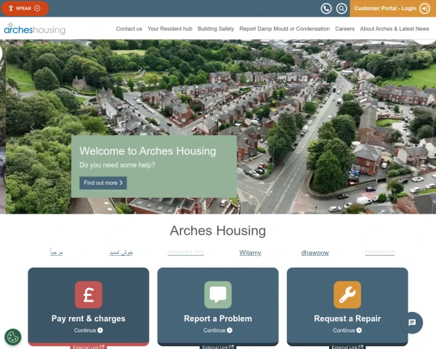The width and height of the screenshot is (436, 349).
Task: Open the search magnifier icon
Action: tap(342, 8)
